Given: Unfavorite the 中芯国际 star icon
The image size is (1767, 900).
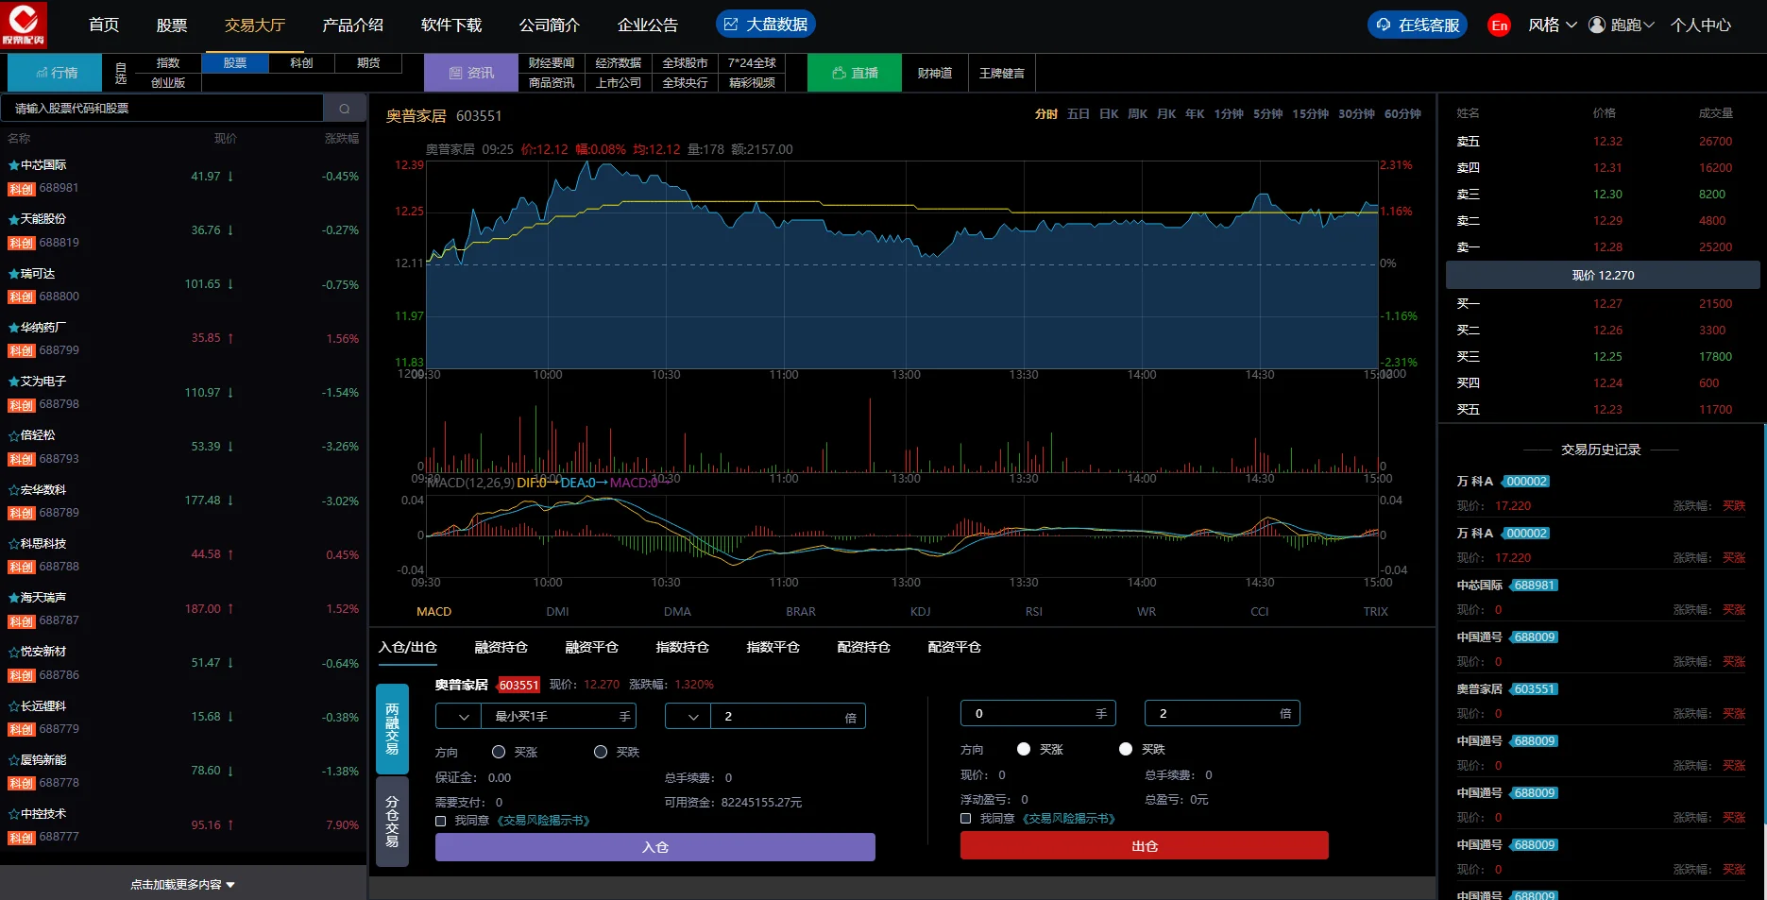Looking at the screenshot, I should point(13,166).
